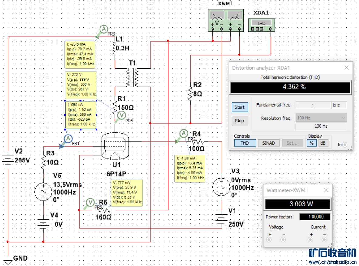Stop the distortion analyzer
The width and height of the screenshot is (359, 266).
[240, 121]
